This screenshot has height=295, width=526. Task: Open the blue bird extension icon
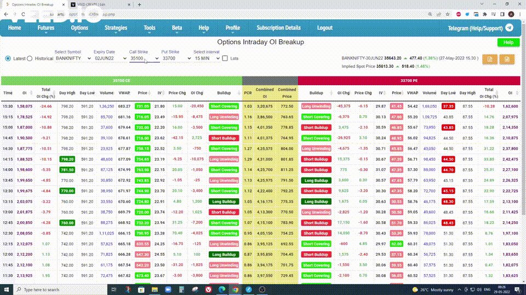click(467, 14)
